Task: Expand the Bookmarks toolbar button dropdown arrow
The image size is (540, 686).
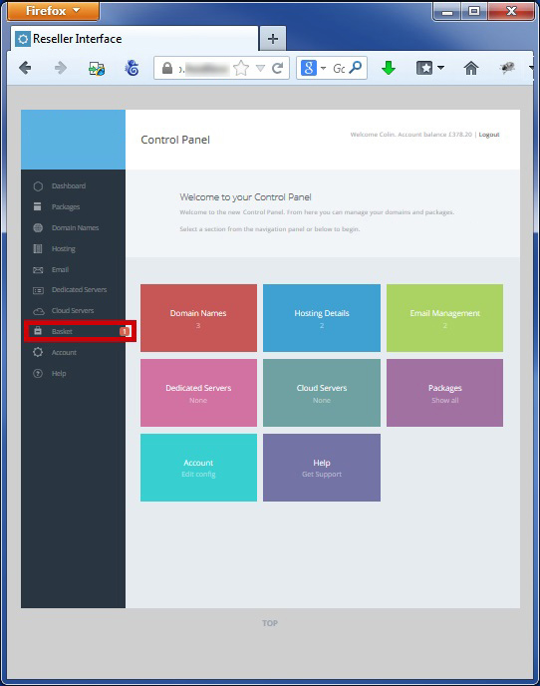Action: click(440, 68)
